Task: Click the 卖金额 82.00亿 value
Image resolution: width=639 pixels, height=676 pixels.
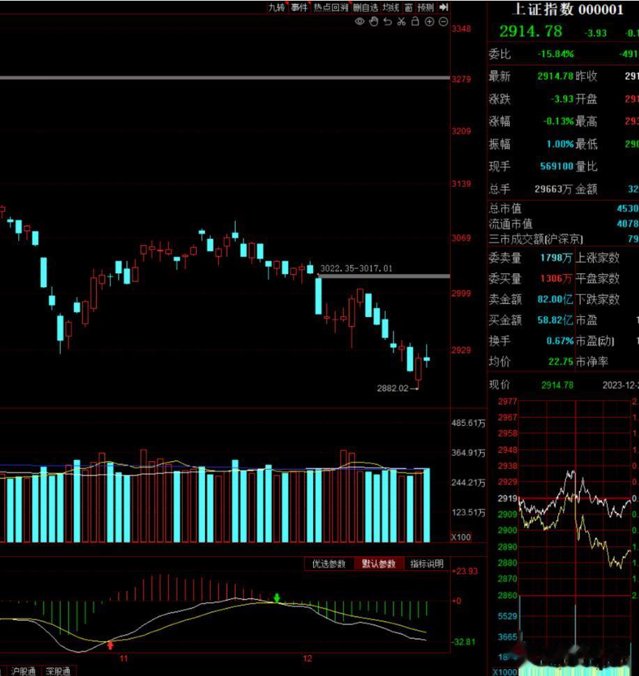Action: tap(555, 299)
